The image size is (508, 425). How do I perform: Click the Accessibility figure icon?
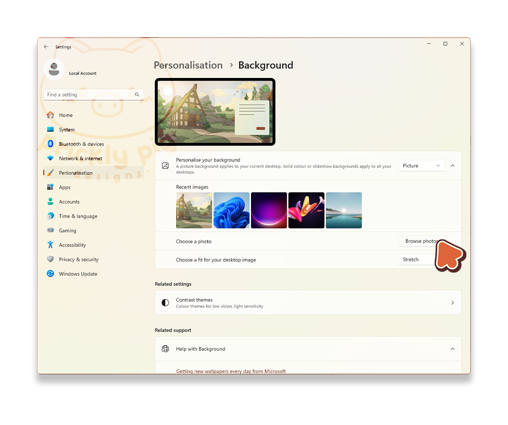(50, 245)
